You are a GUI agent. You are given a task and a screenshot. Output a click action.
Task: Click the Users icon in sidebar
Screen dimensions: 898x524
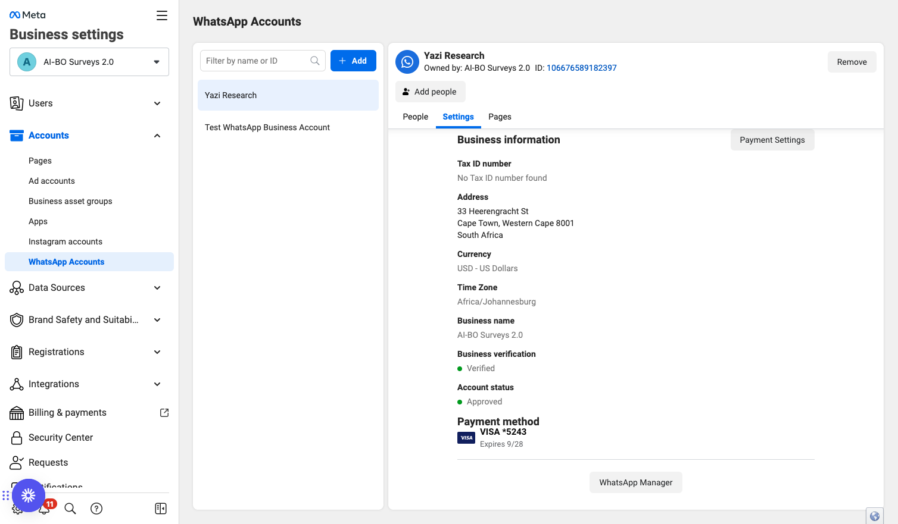tap(17, 103)
